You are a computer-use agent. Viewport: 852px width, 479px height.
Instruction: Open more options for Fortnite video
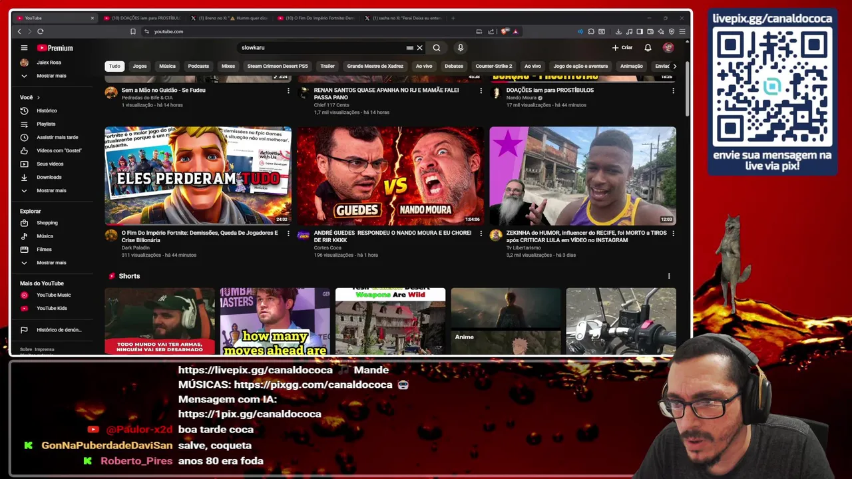pos(288,234)
